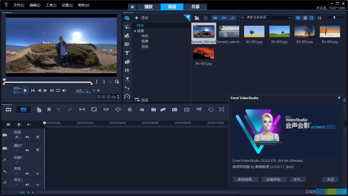Toggle showing audio files in the library

(x=232, y=18)
